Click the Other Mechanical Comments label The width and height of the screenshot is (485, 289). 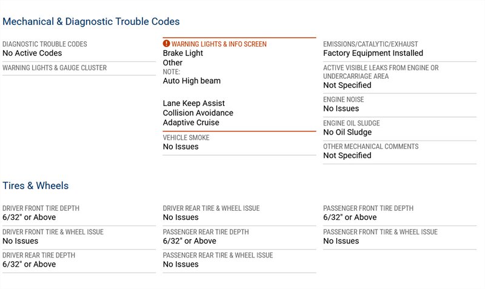pyautogui.click(x=370, y=147)
